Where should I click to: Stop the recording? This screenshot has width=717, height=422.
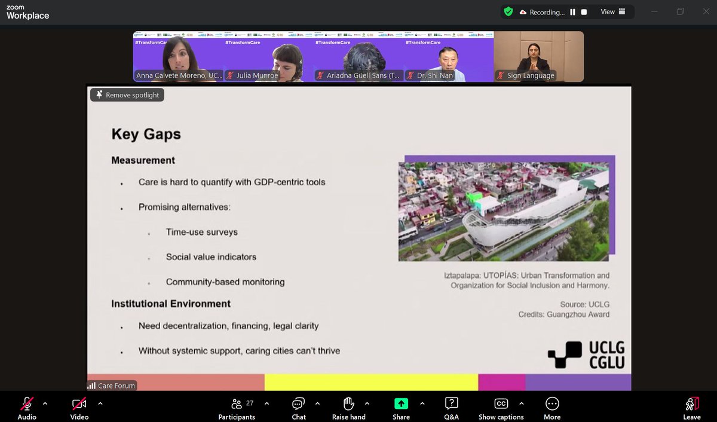coord(584,12)
